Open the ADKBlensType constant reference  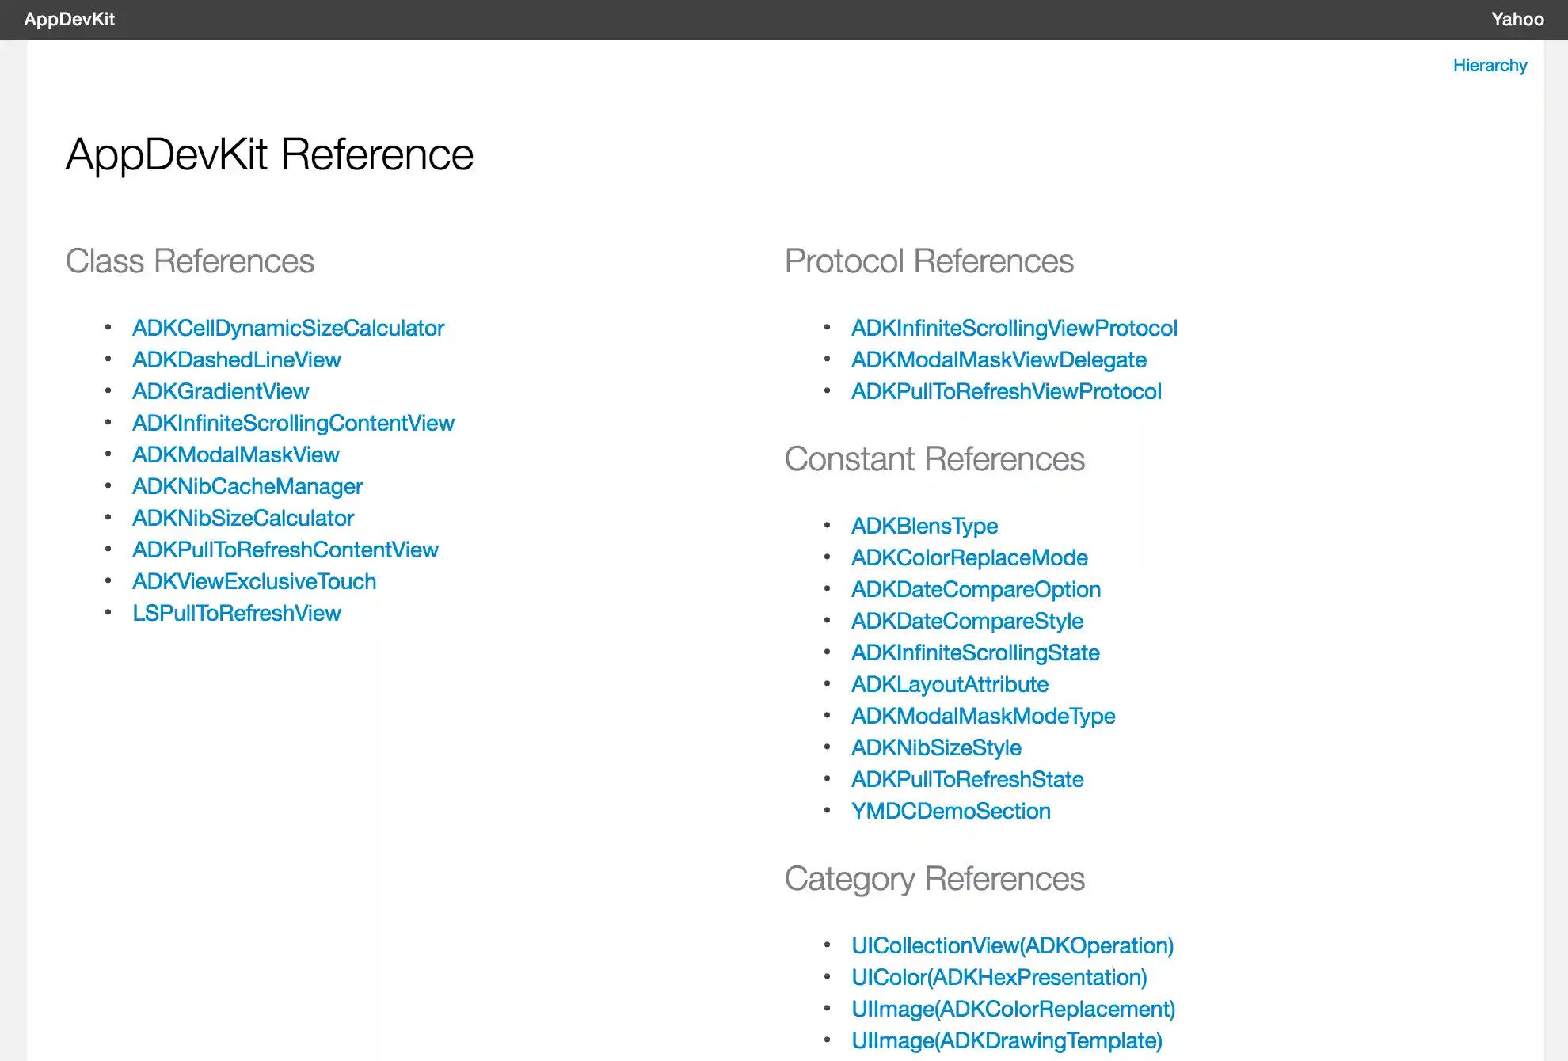(924, 526)
